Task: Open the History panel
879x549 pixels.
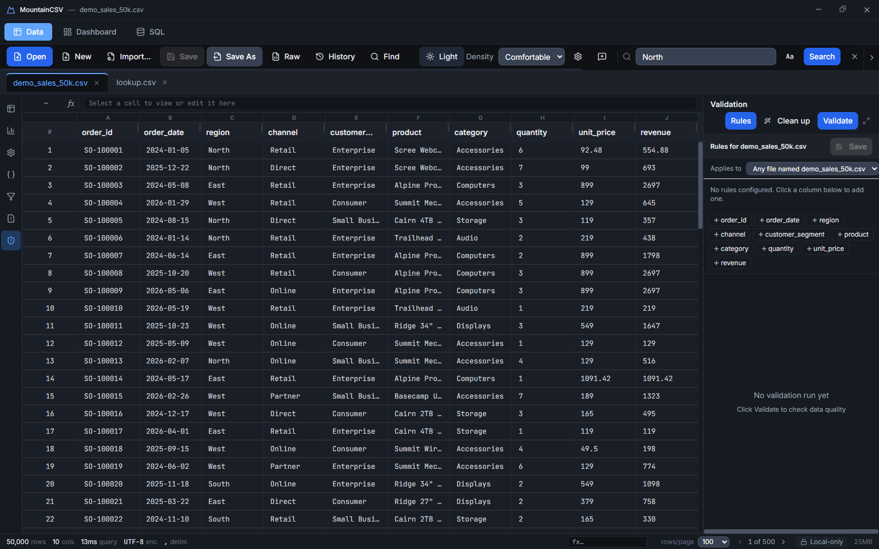Action: coord(335,57)
